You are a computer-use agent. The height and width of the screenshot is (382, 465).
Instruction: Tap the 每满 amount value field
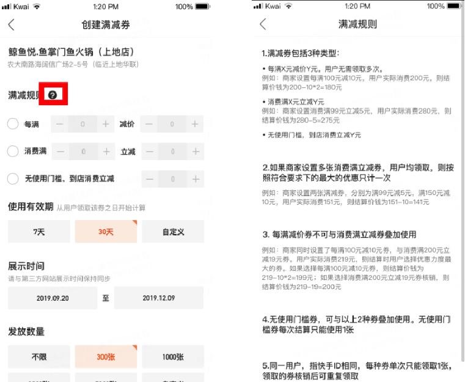(82, 124)
